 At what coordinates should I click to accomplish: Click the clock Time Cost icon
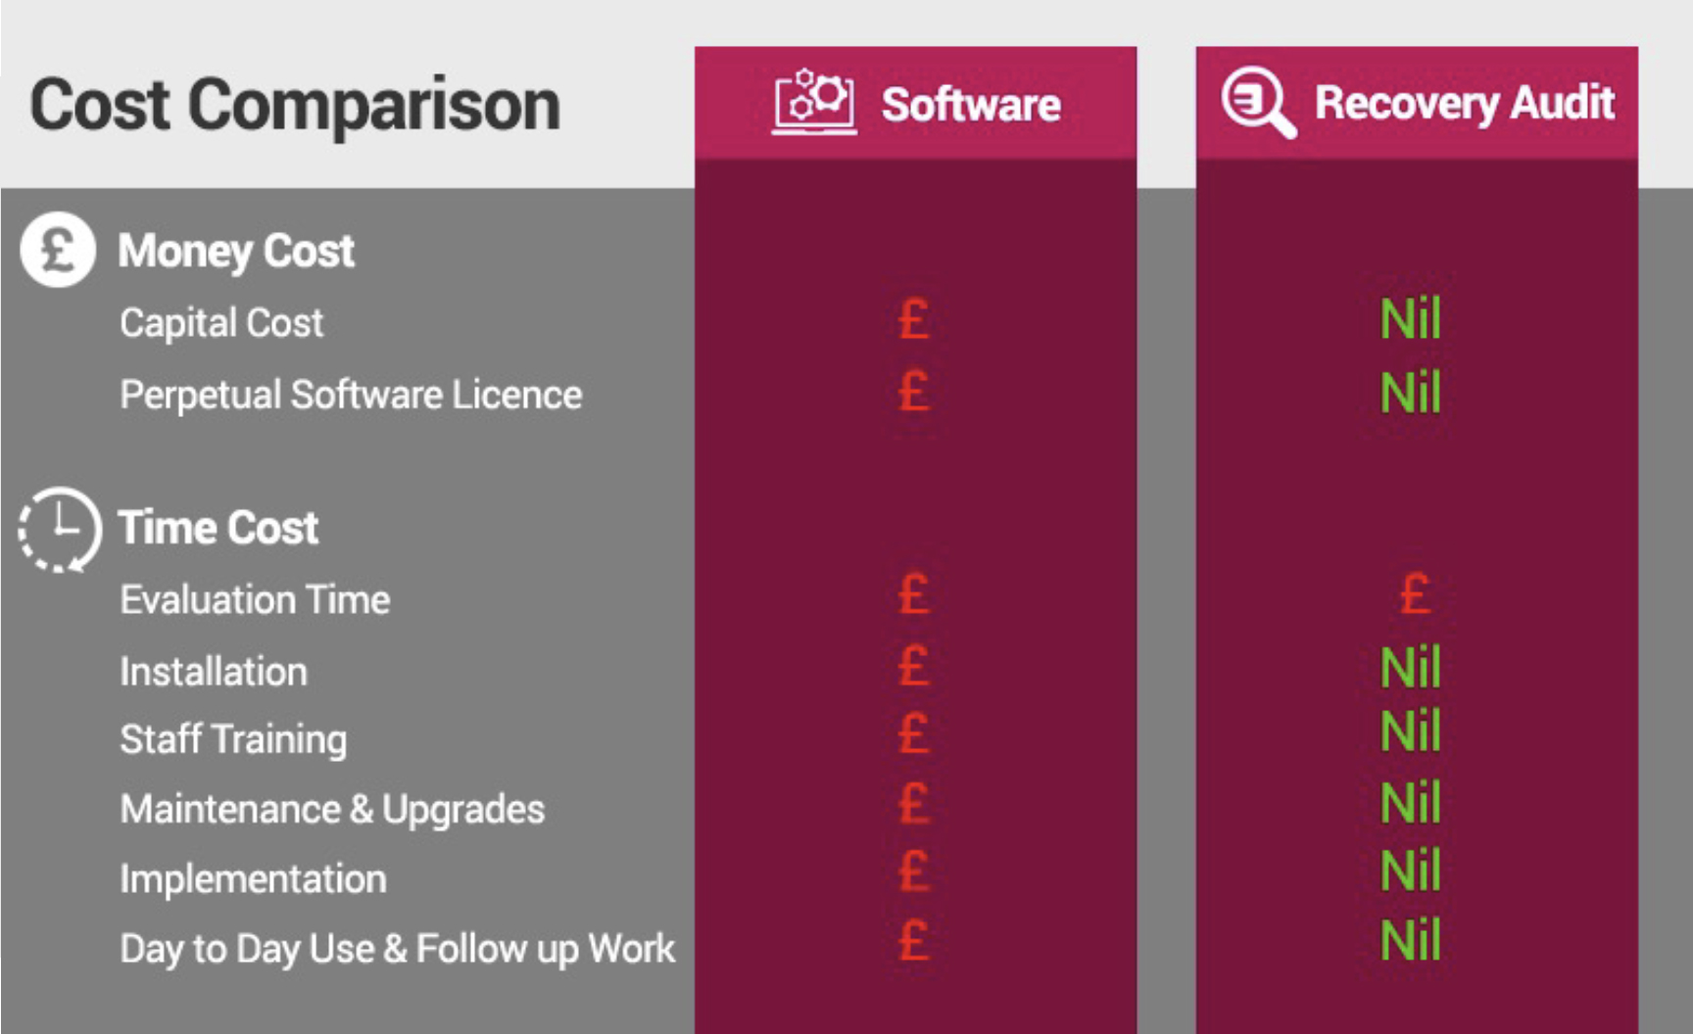pos(60,529)
